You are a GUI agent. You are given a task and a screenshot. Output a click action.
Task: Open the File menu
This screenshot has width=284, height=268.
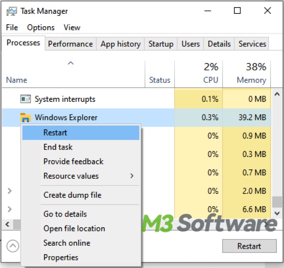point(12,28)
